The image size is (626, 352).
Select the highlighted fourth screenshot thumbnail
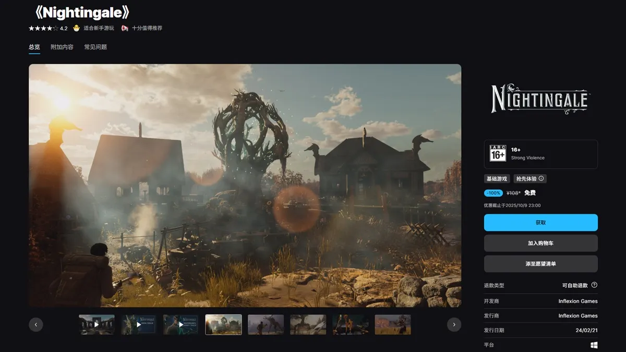pyautogui.click(x=223, y=324)
